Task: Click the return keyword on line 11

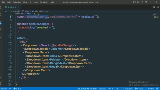Action: pyautogui.click(x=21, y=38)
